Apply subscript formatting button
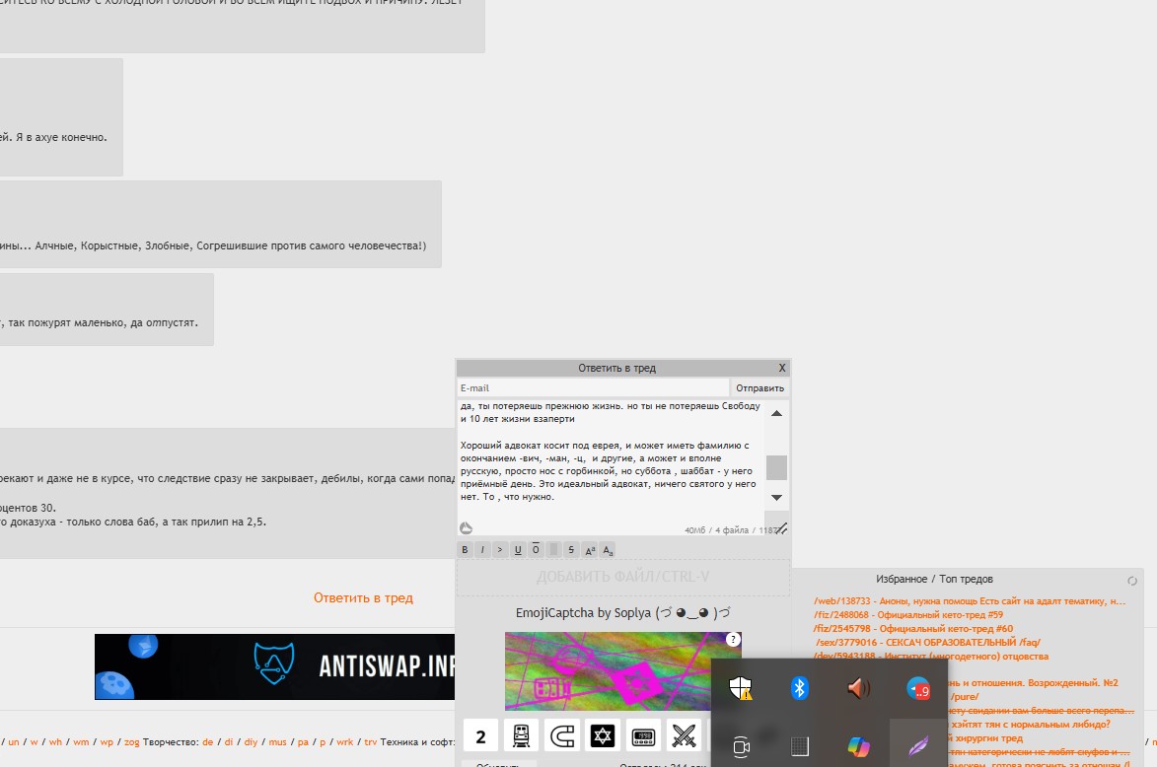Image resolution: width=1157 pixels, height=767 pixels. click(x=608, y=549)
